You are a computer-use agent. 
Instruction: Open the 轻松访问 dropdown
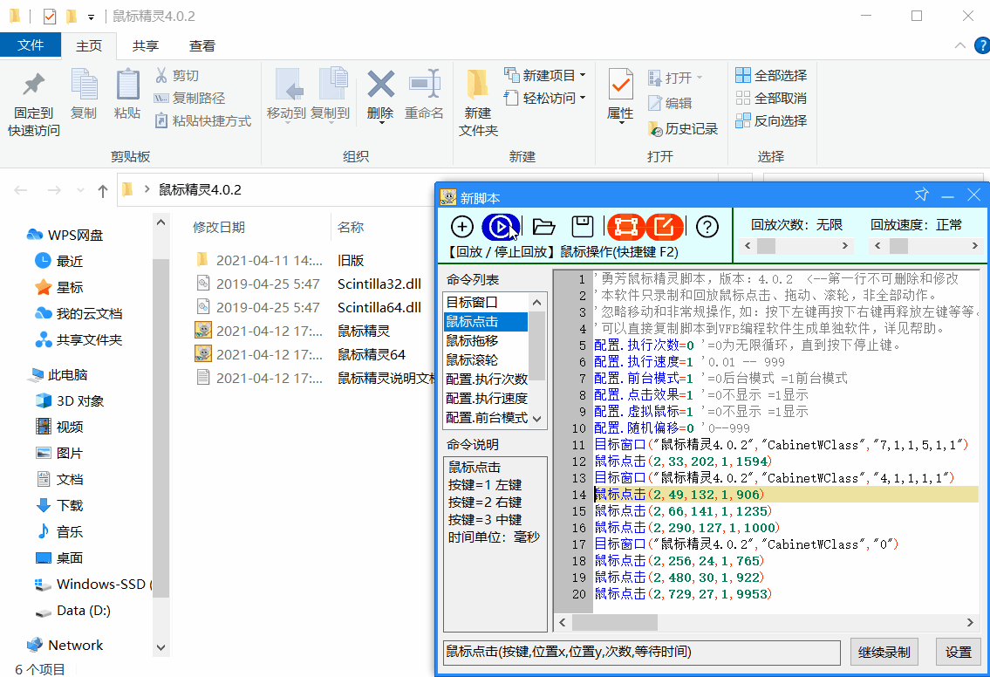[x=582, y=97]
